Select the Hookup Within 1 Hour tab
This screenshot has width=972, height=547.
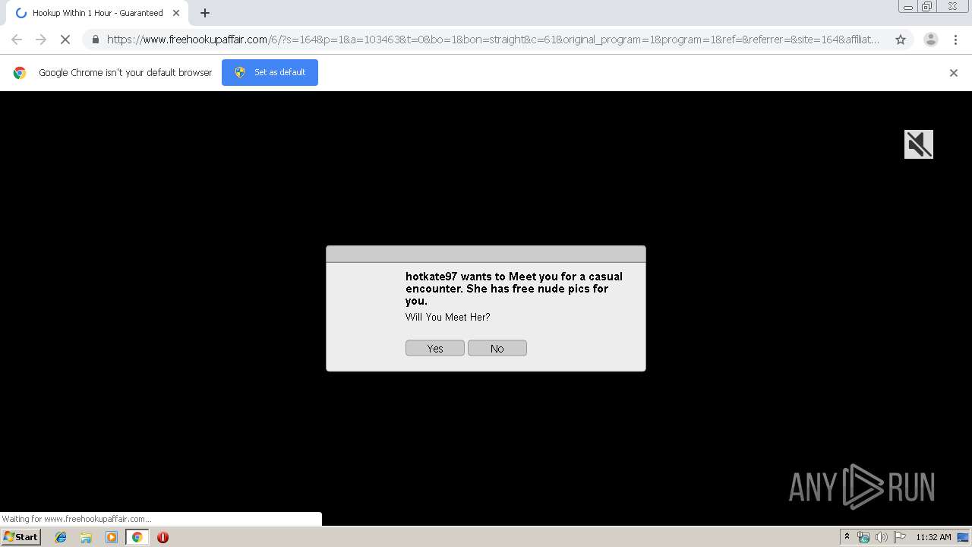pyautogui.click(x=97, y=13)
